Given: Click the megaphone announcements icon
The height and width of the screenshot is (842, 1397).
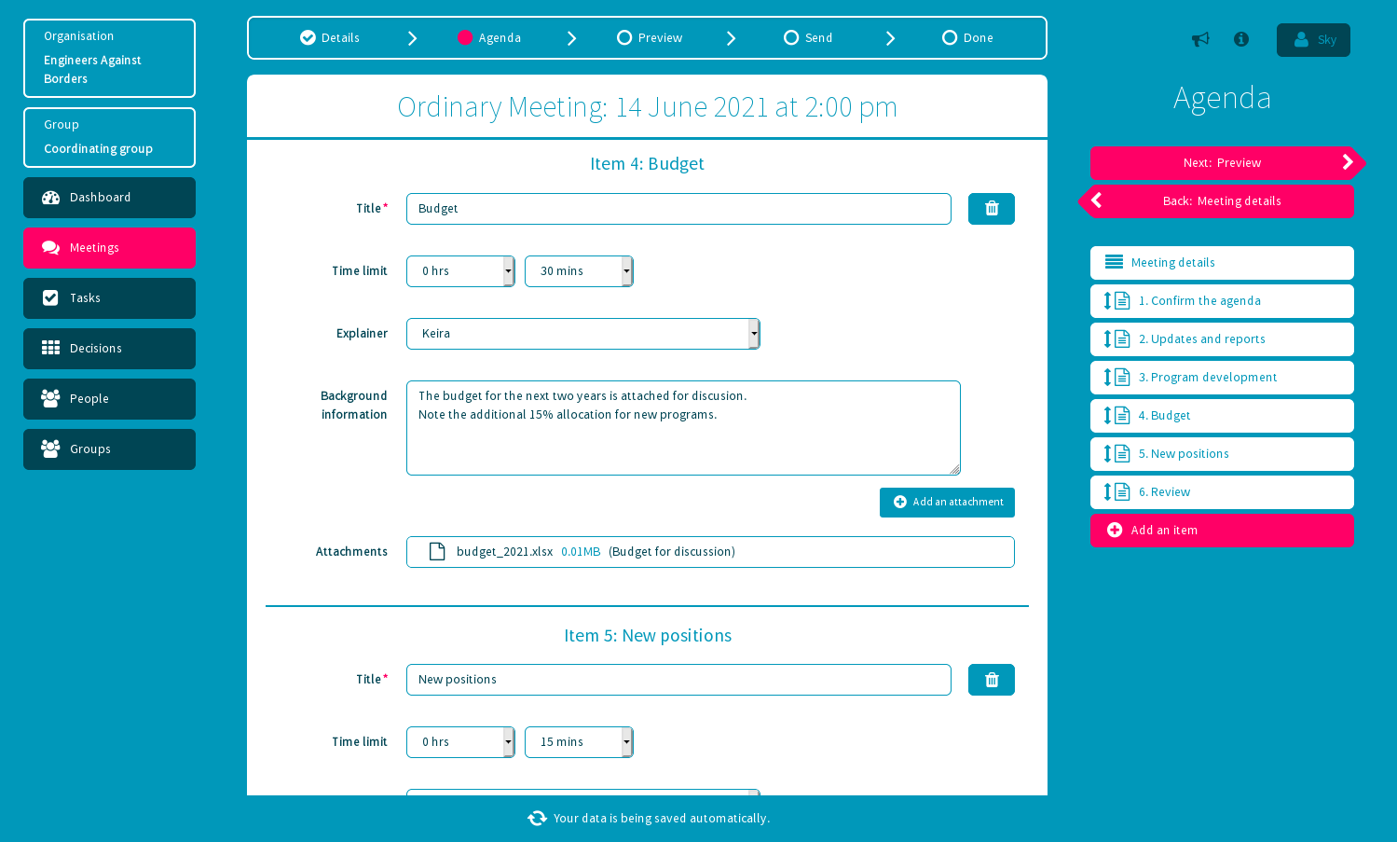Looking at the screenshot, I should click(1200, 38).
